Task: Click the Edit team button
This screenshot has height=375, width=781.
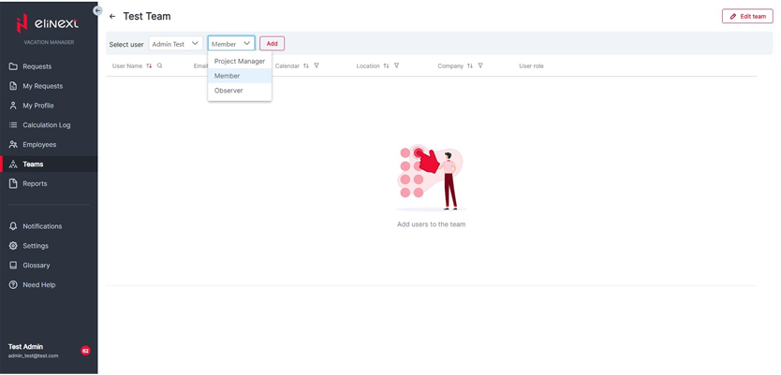Action: (746, 17)
